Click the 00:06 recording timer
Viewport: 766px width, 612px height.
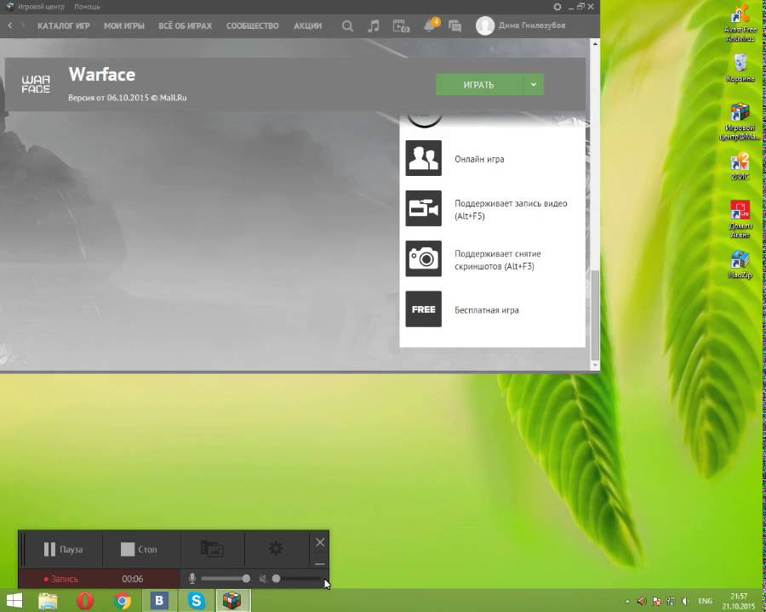coord(133,580)
